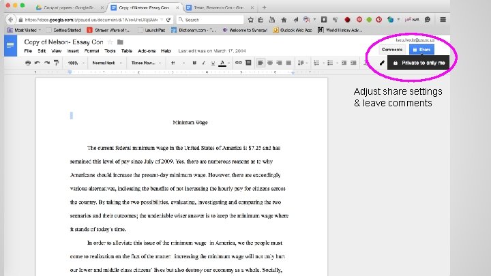Click the Insert comment icon in toolbar
This screenshot has width=491, height=276.
(248, 63)
